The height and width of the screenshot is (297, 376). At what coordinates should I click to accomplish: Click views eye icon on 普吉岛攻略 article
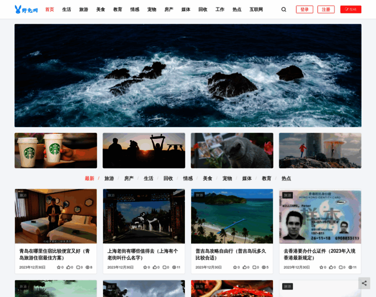pyautogui.click(x=264, y=267)
